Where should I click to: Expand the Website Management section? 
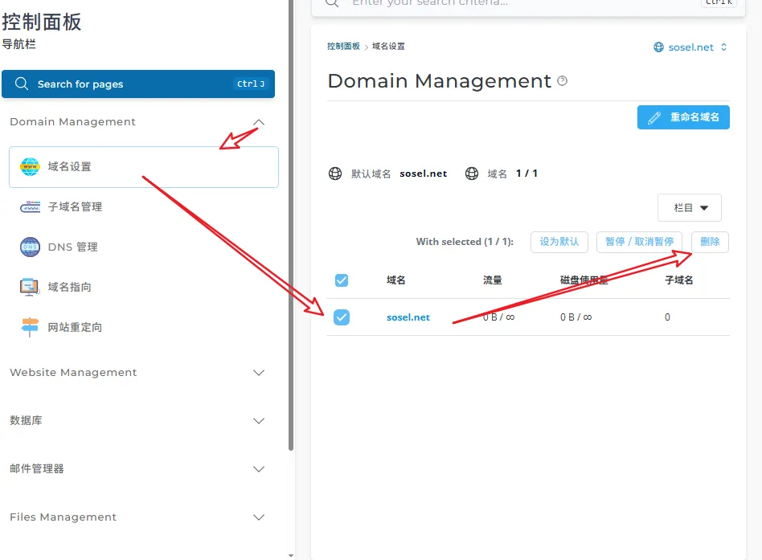259,373
